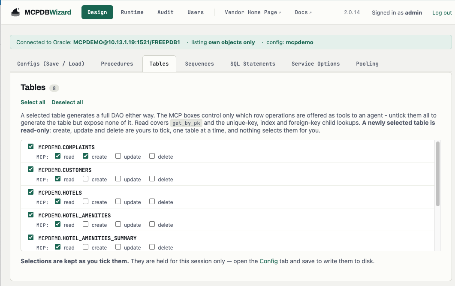The image size is (455, 286).
Task: Open the Service Options tab
Action: pyautogui.click(x=316, y=63)
